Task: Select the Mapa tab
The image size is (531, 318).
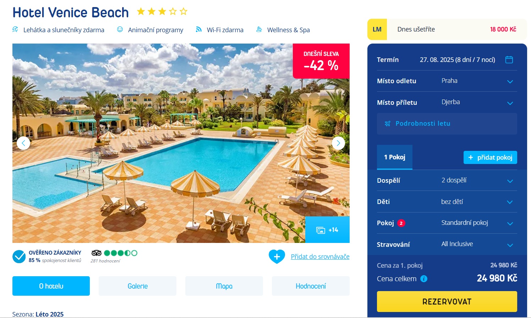Action: click(x=224, y=286)
